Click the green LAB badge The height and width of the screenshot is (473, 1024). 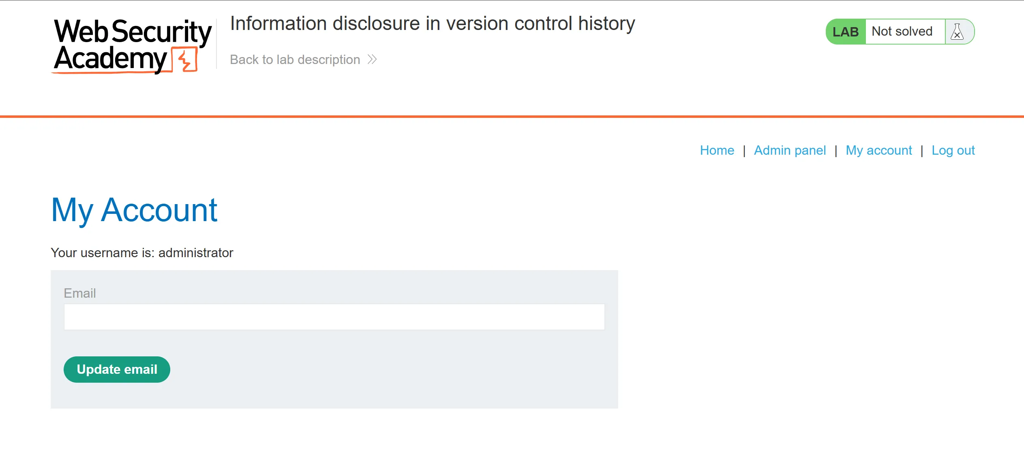point(845,32)
